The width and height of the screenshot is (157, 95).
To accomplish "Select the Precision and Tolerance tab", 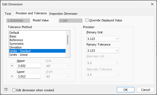I will 31,13.
